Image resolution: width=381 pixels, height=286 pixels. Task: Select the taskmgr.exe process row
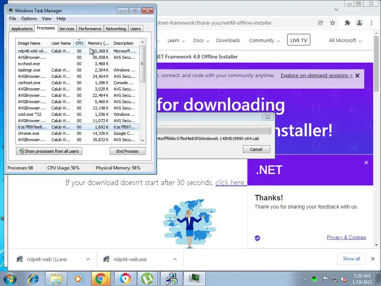pyautogui.click(x=77, y=70)
